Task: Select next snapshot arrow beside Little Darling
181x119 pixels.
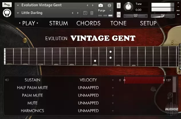Action: point(78,13)
